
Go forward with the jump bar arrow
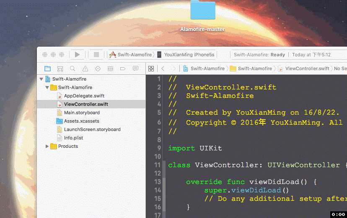click(x=174, y=68)
